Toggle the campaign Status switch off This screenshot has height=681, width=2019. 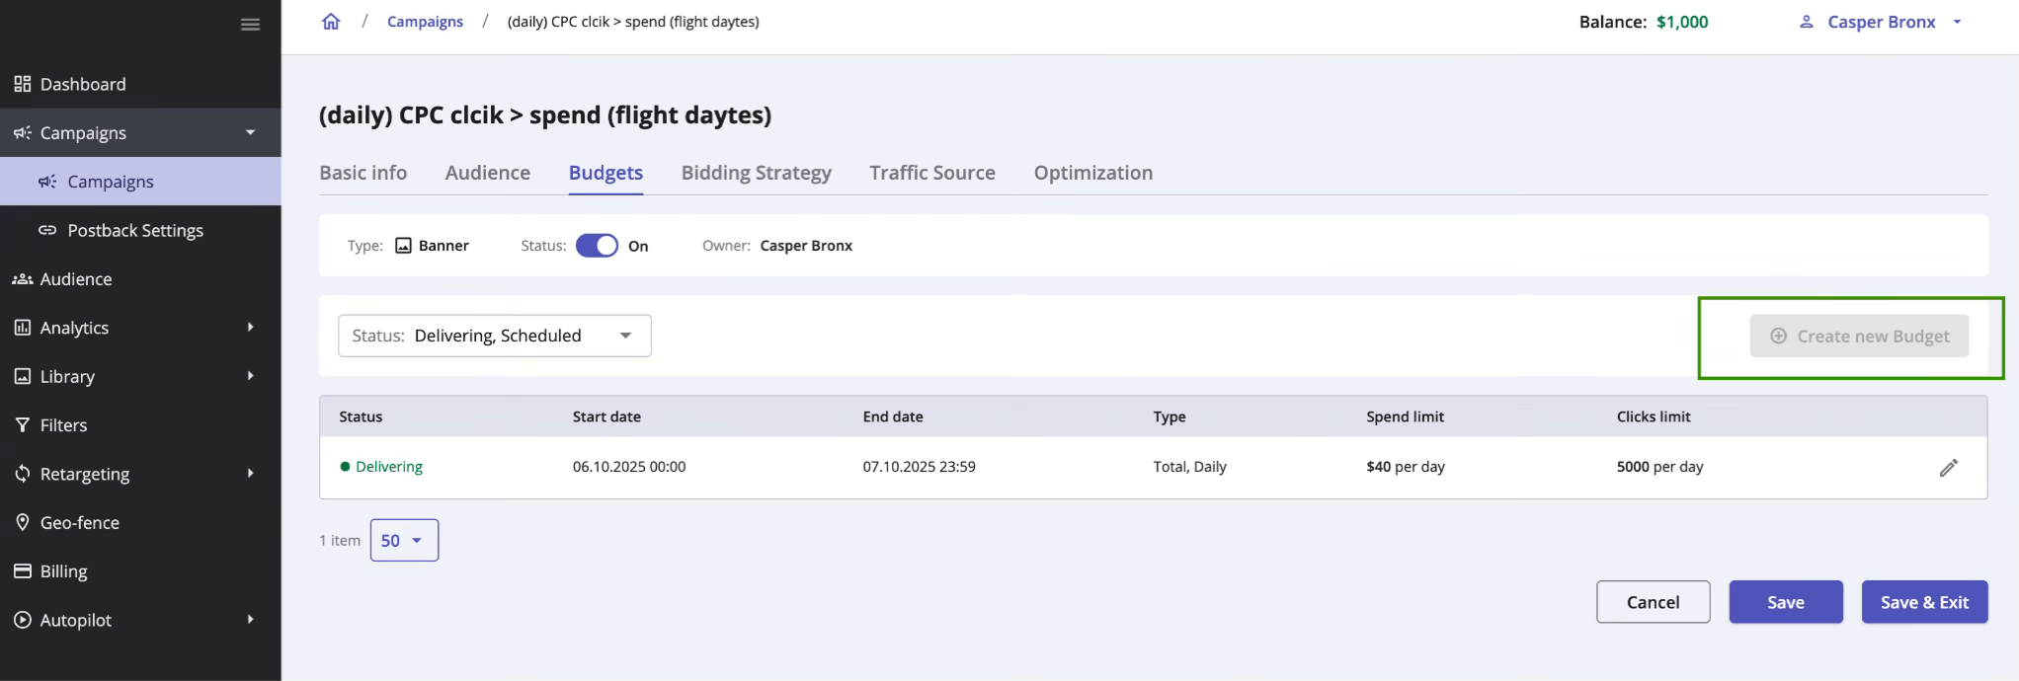(597, 246)
